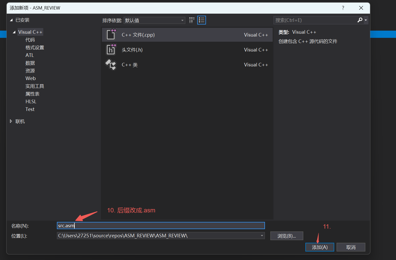This screenshot has width=396, height=260.
Task: Click Visual C++ label in 头文件 row
Action: 256,50
